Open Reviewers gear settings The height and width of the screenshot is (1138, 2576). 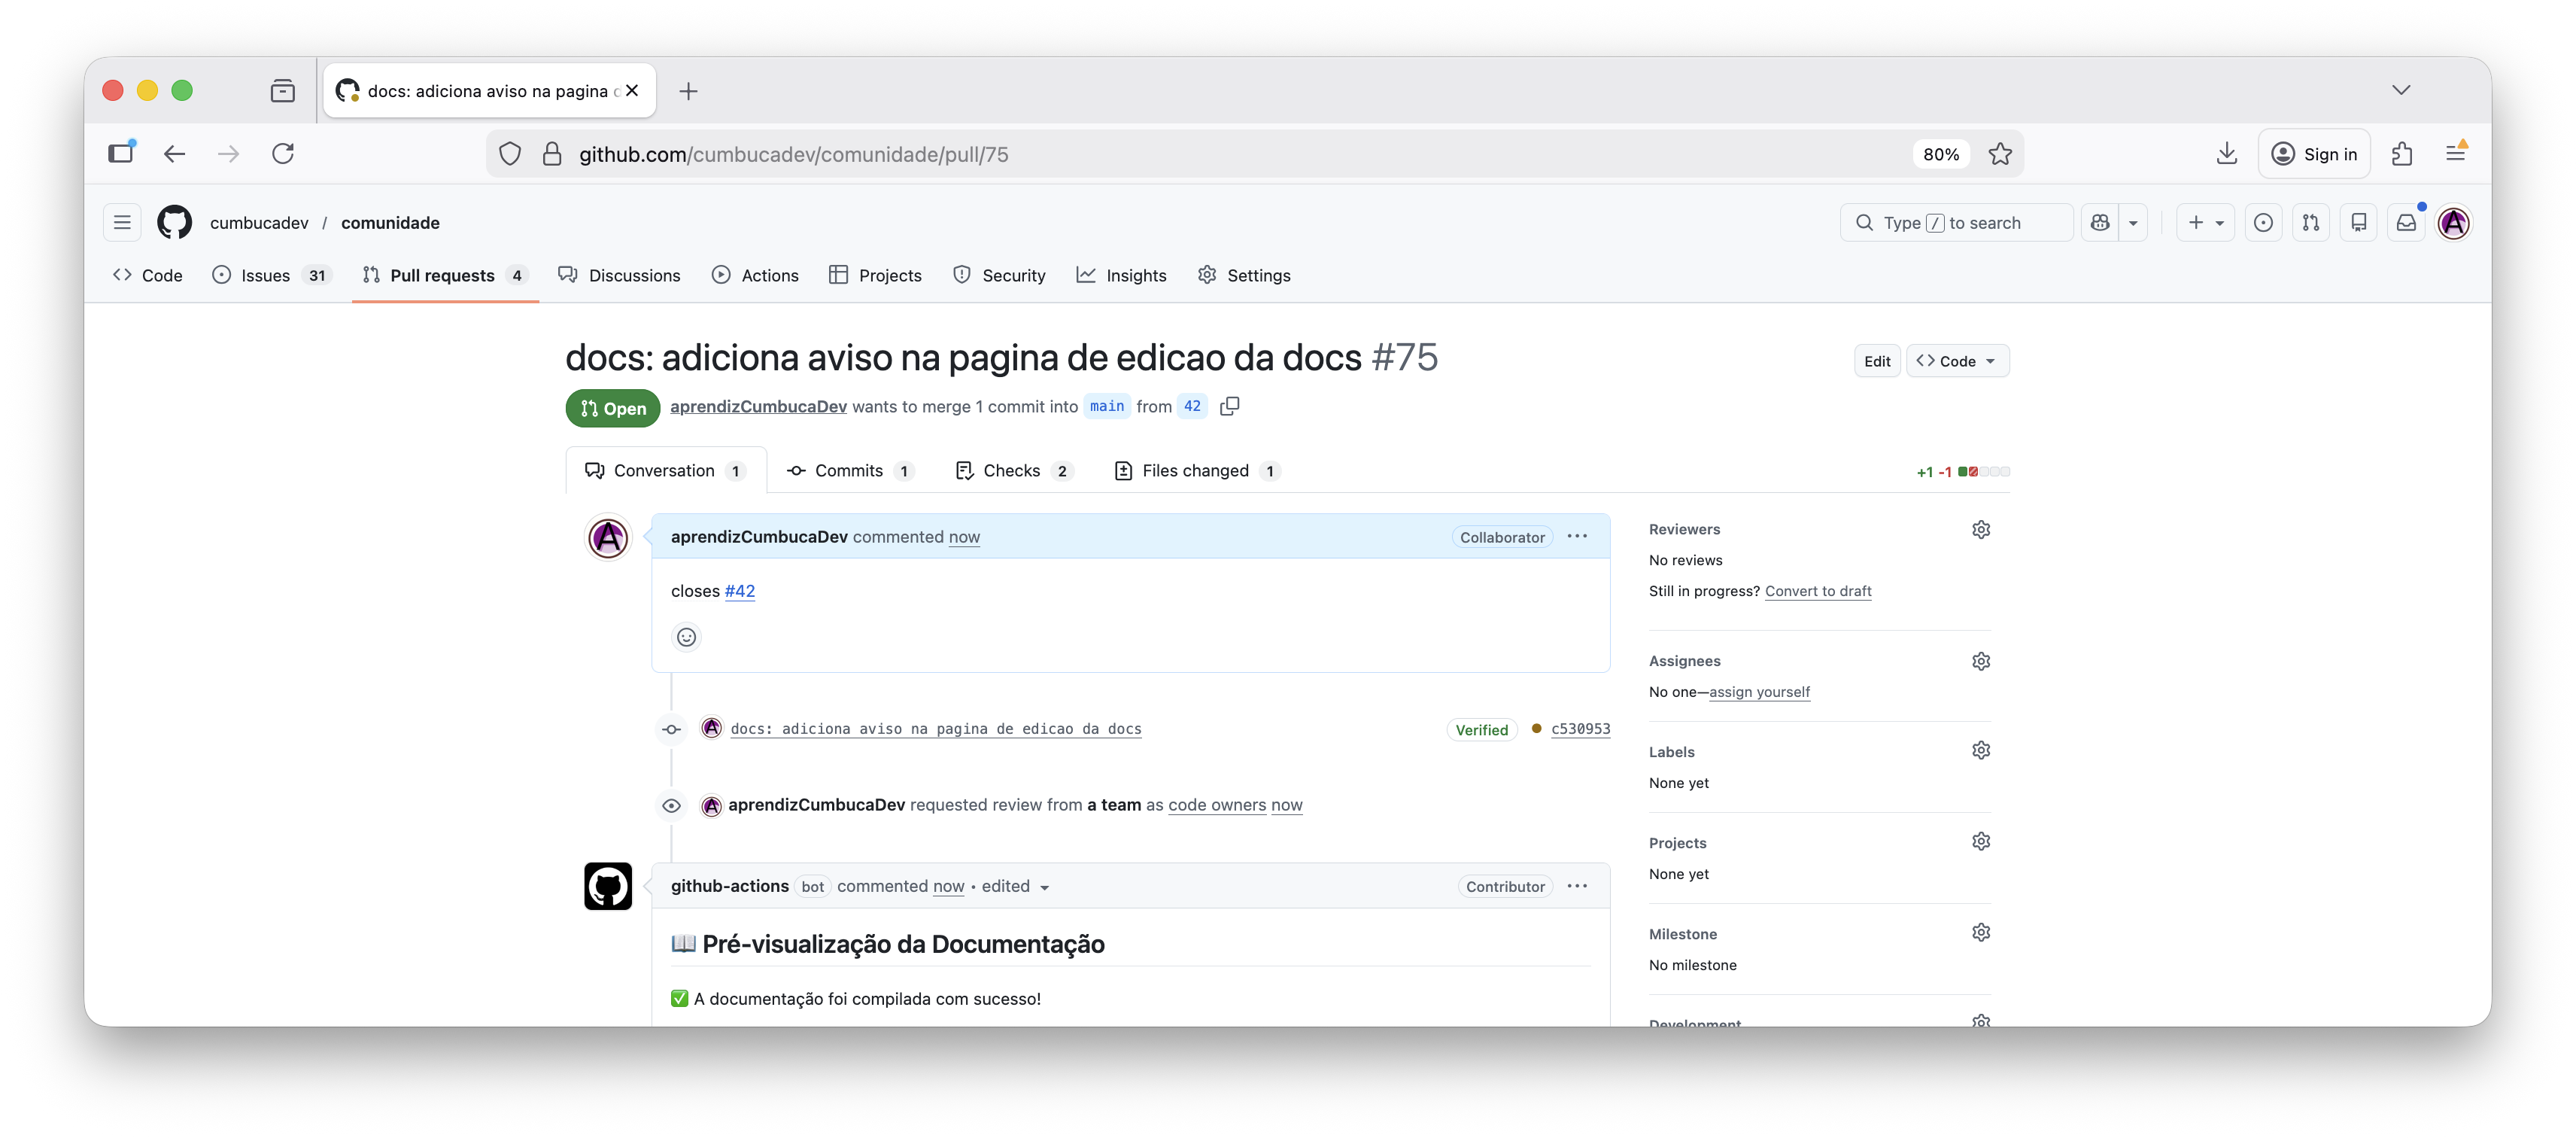click(1981, 529)
